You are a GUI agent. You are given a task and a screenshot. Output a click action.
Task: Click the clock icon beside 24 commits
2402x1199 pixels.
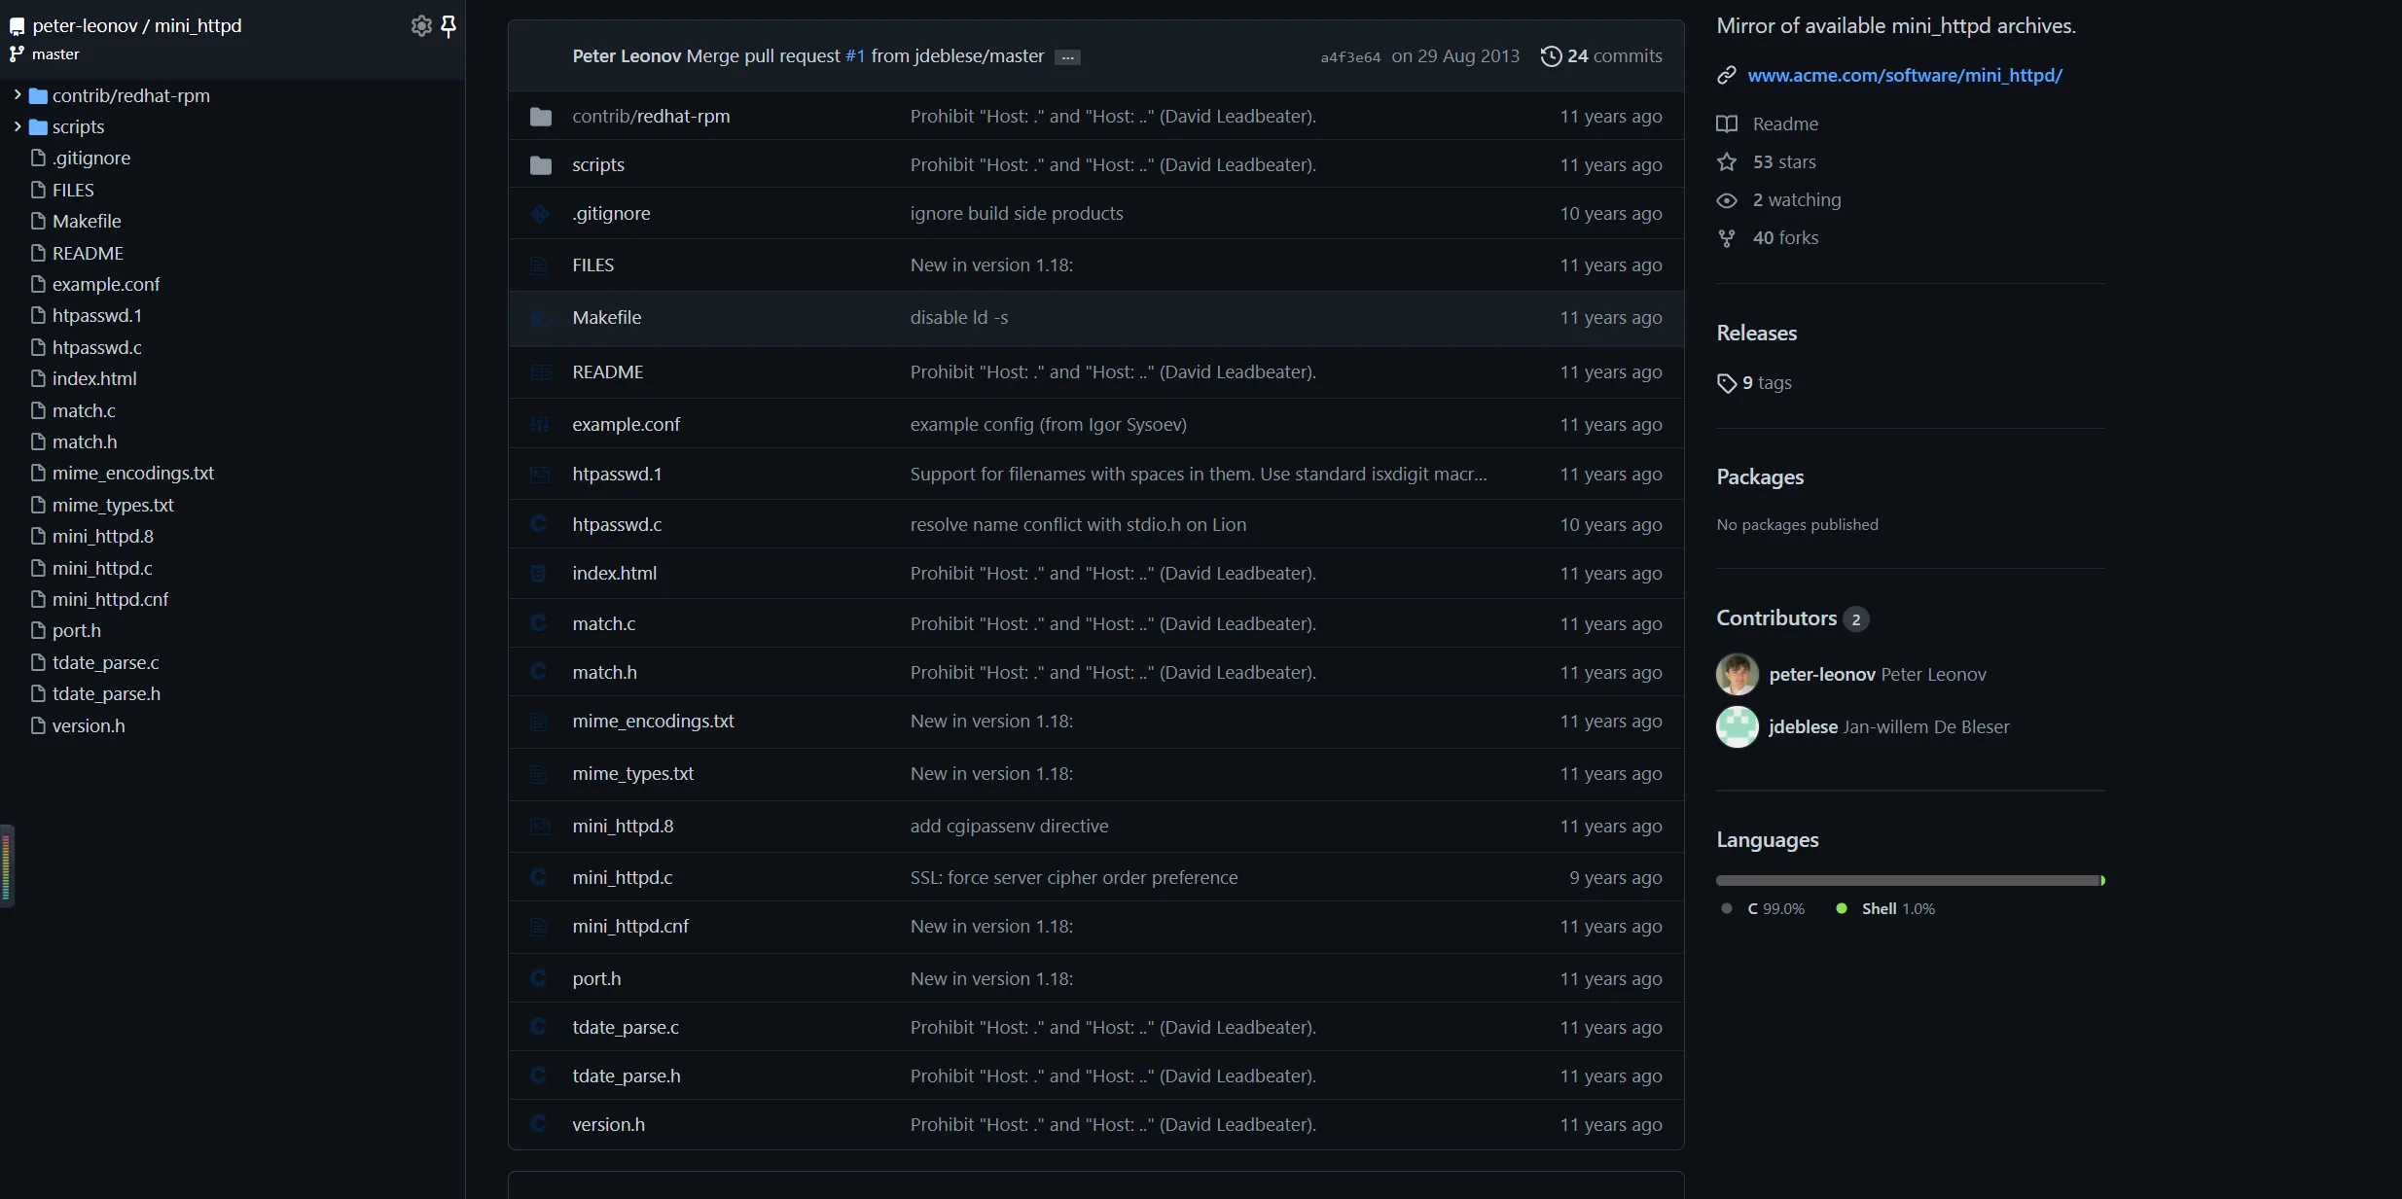pyautogui.click(x=1551, y=56)
